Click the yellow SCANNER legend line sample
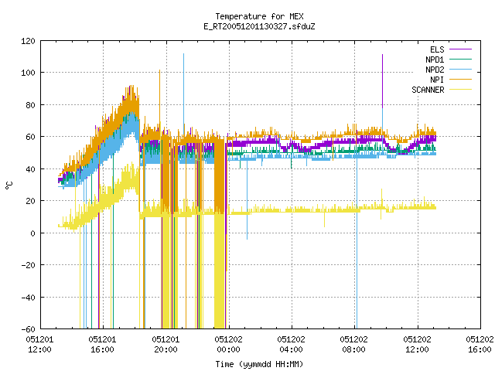 click(460, 90)
